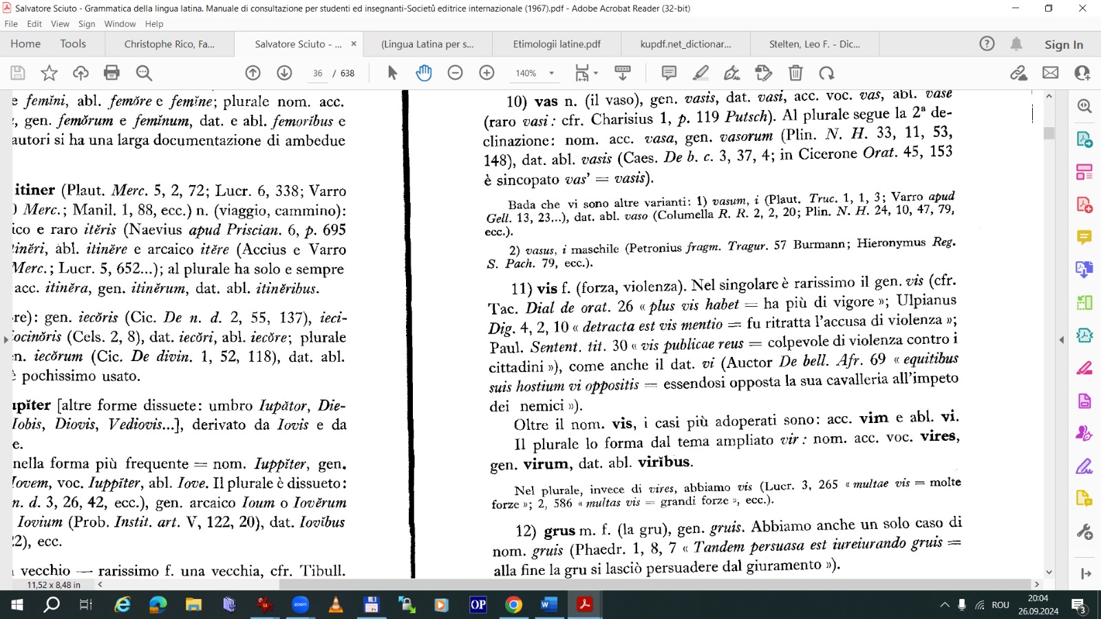Expand right tools pane with bottom arrow
This screenshot has width=1101, height=619.
click(1086, 574)
